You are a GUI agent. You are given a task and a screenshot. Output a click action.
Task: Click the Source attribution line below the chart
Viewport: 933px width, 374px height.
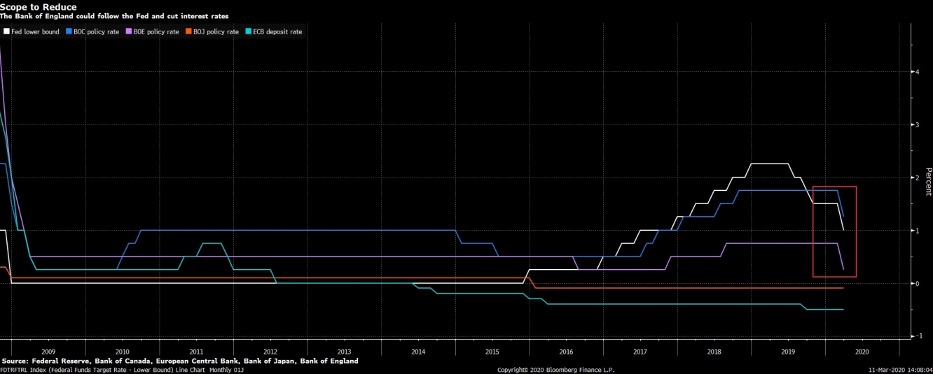pos(180,361)
